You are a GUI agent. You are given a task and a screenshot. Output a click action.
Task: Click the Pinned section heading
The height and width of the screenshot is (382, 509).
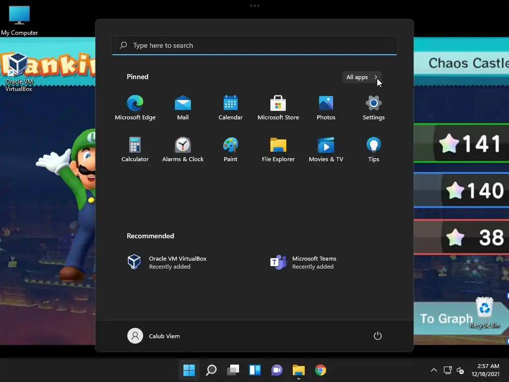click(x=138, y=77)
